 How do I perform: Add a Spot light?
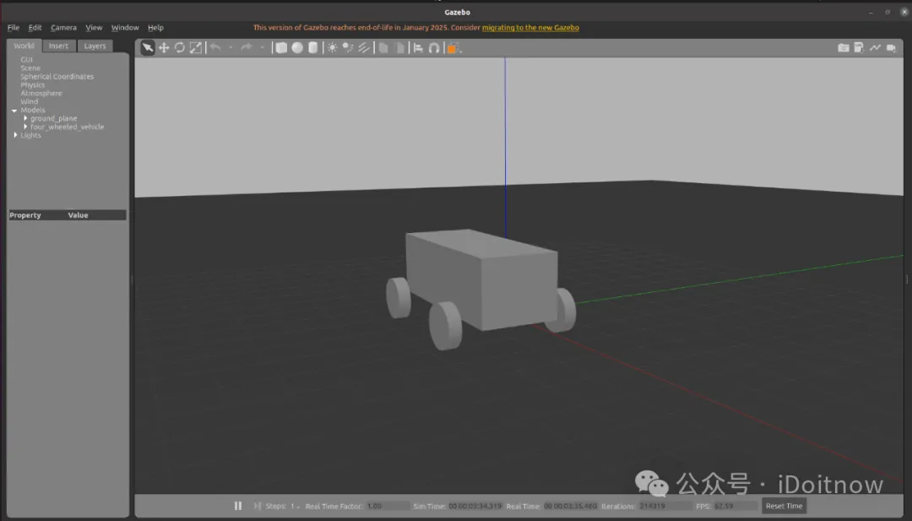click(348, 47)
